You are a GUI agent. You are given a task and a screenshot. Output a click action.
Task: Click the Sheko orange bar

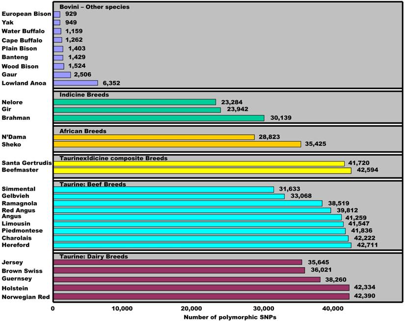point(177,144)
